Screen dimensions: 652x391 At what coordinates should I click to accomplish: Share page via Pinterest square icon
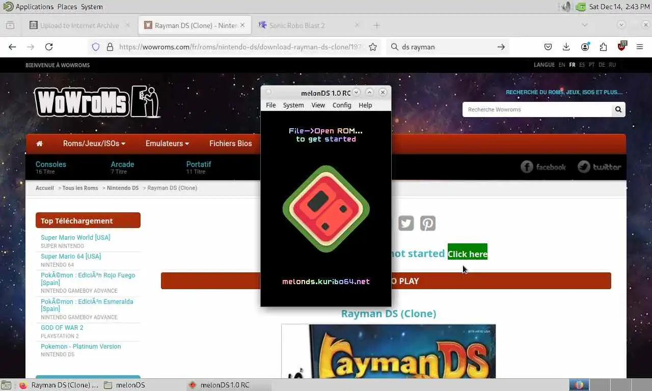(x=428, y=224)
